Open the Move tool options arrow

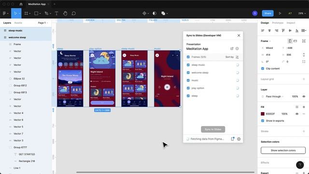pyautogui.click(x=19, y=14)
